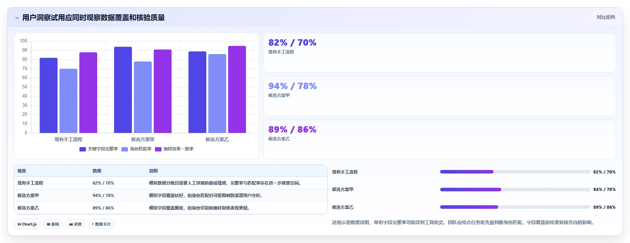Screen dimensions: 630x243
Task: Click 82% / 70% value right of progress bar
Action: [604, 172]
